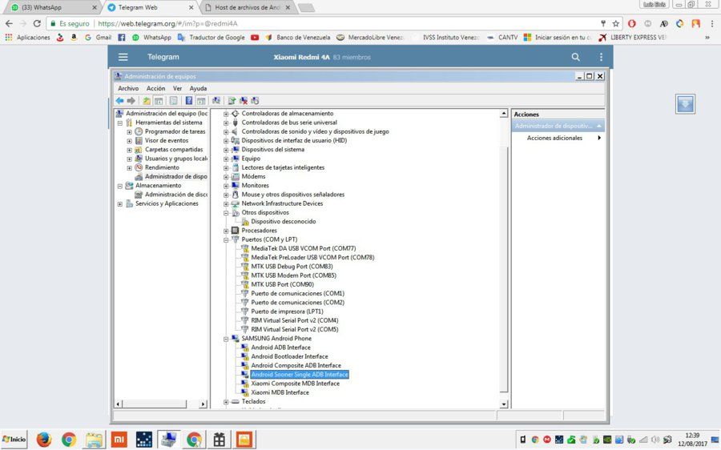Image resolution: width=721 pixels, height=450 pixels.
Task: Click the volume speaker icon in the system tray
Action: click(x=655, y=440)
